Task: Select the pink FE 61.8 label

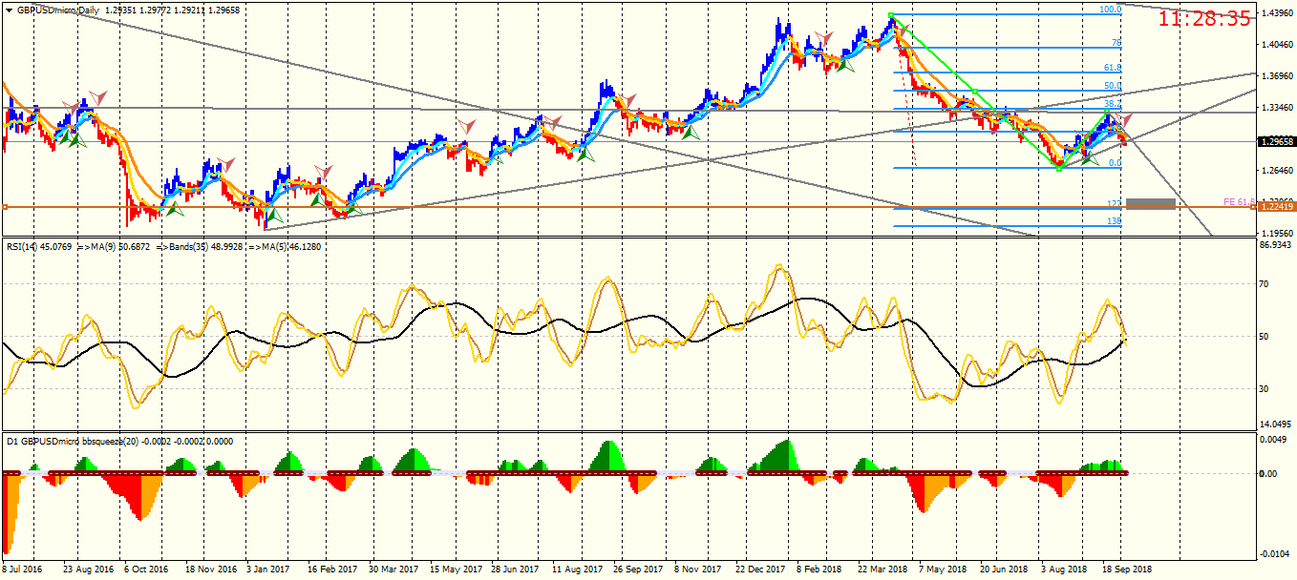Action: click(x=1239, y=202)
